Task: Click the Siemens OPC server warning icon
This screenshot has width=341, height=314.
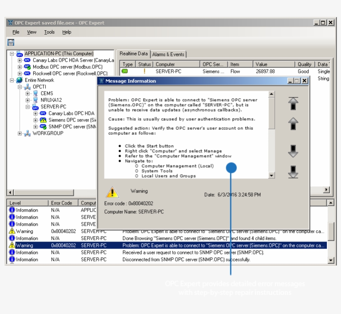Action: coord(43,120)
